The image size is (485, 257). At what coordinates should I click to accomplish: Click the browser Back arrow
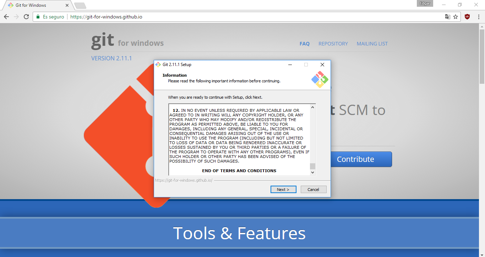point(6,17)
